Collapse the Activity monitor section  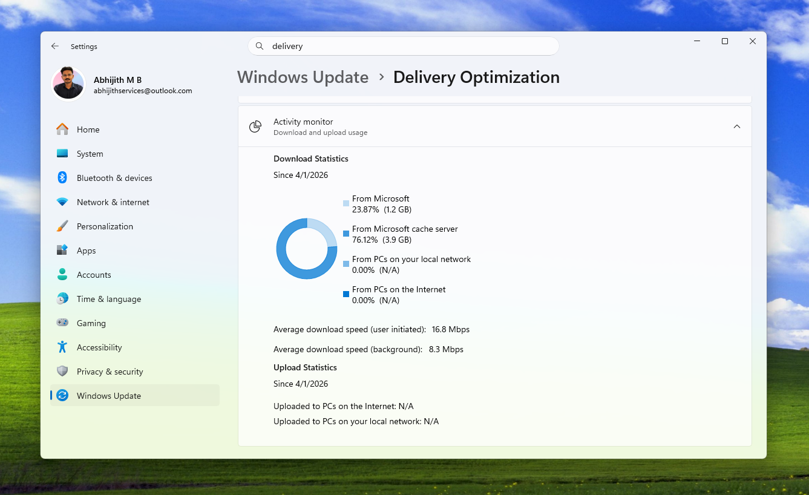point(737,126)
